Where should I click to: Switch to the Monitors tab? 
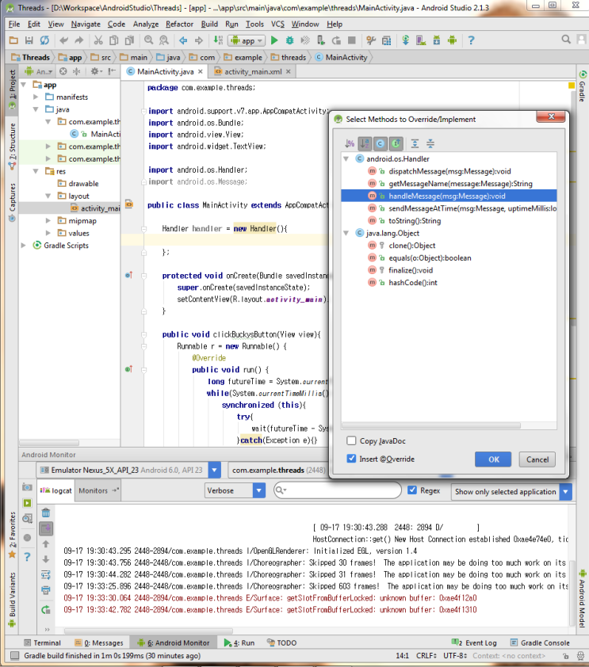point(98,490)
